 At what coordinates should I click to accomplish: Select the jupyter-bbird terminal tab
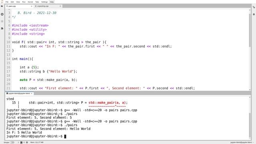click(x=19, y=93)
